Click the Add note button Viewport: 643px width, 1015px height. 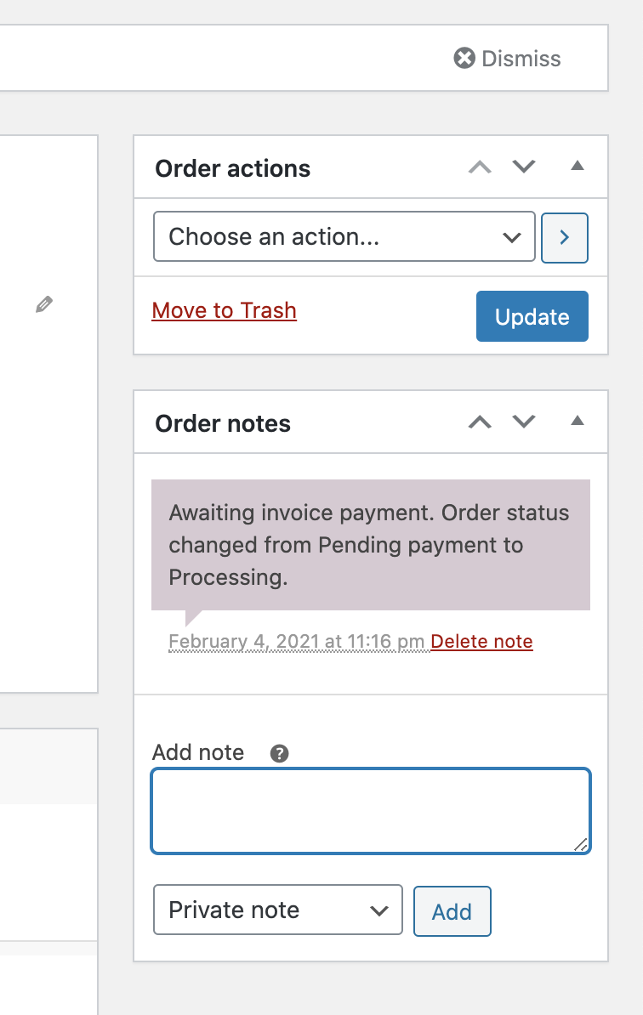point(452,911)
